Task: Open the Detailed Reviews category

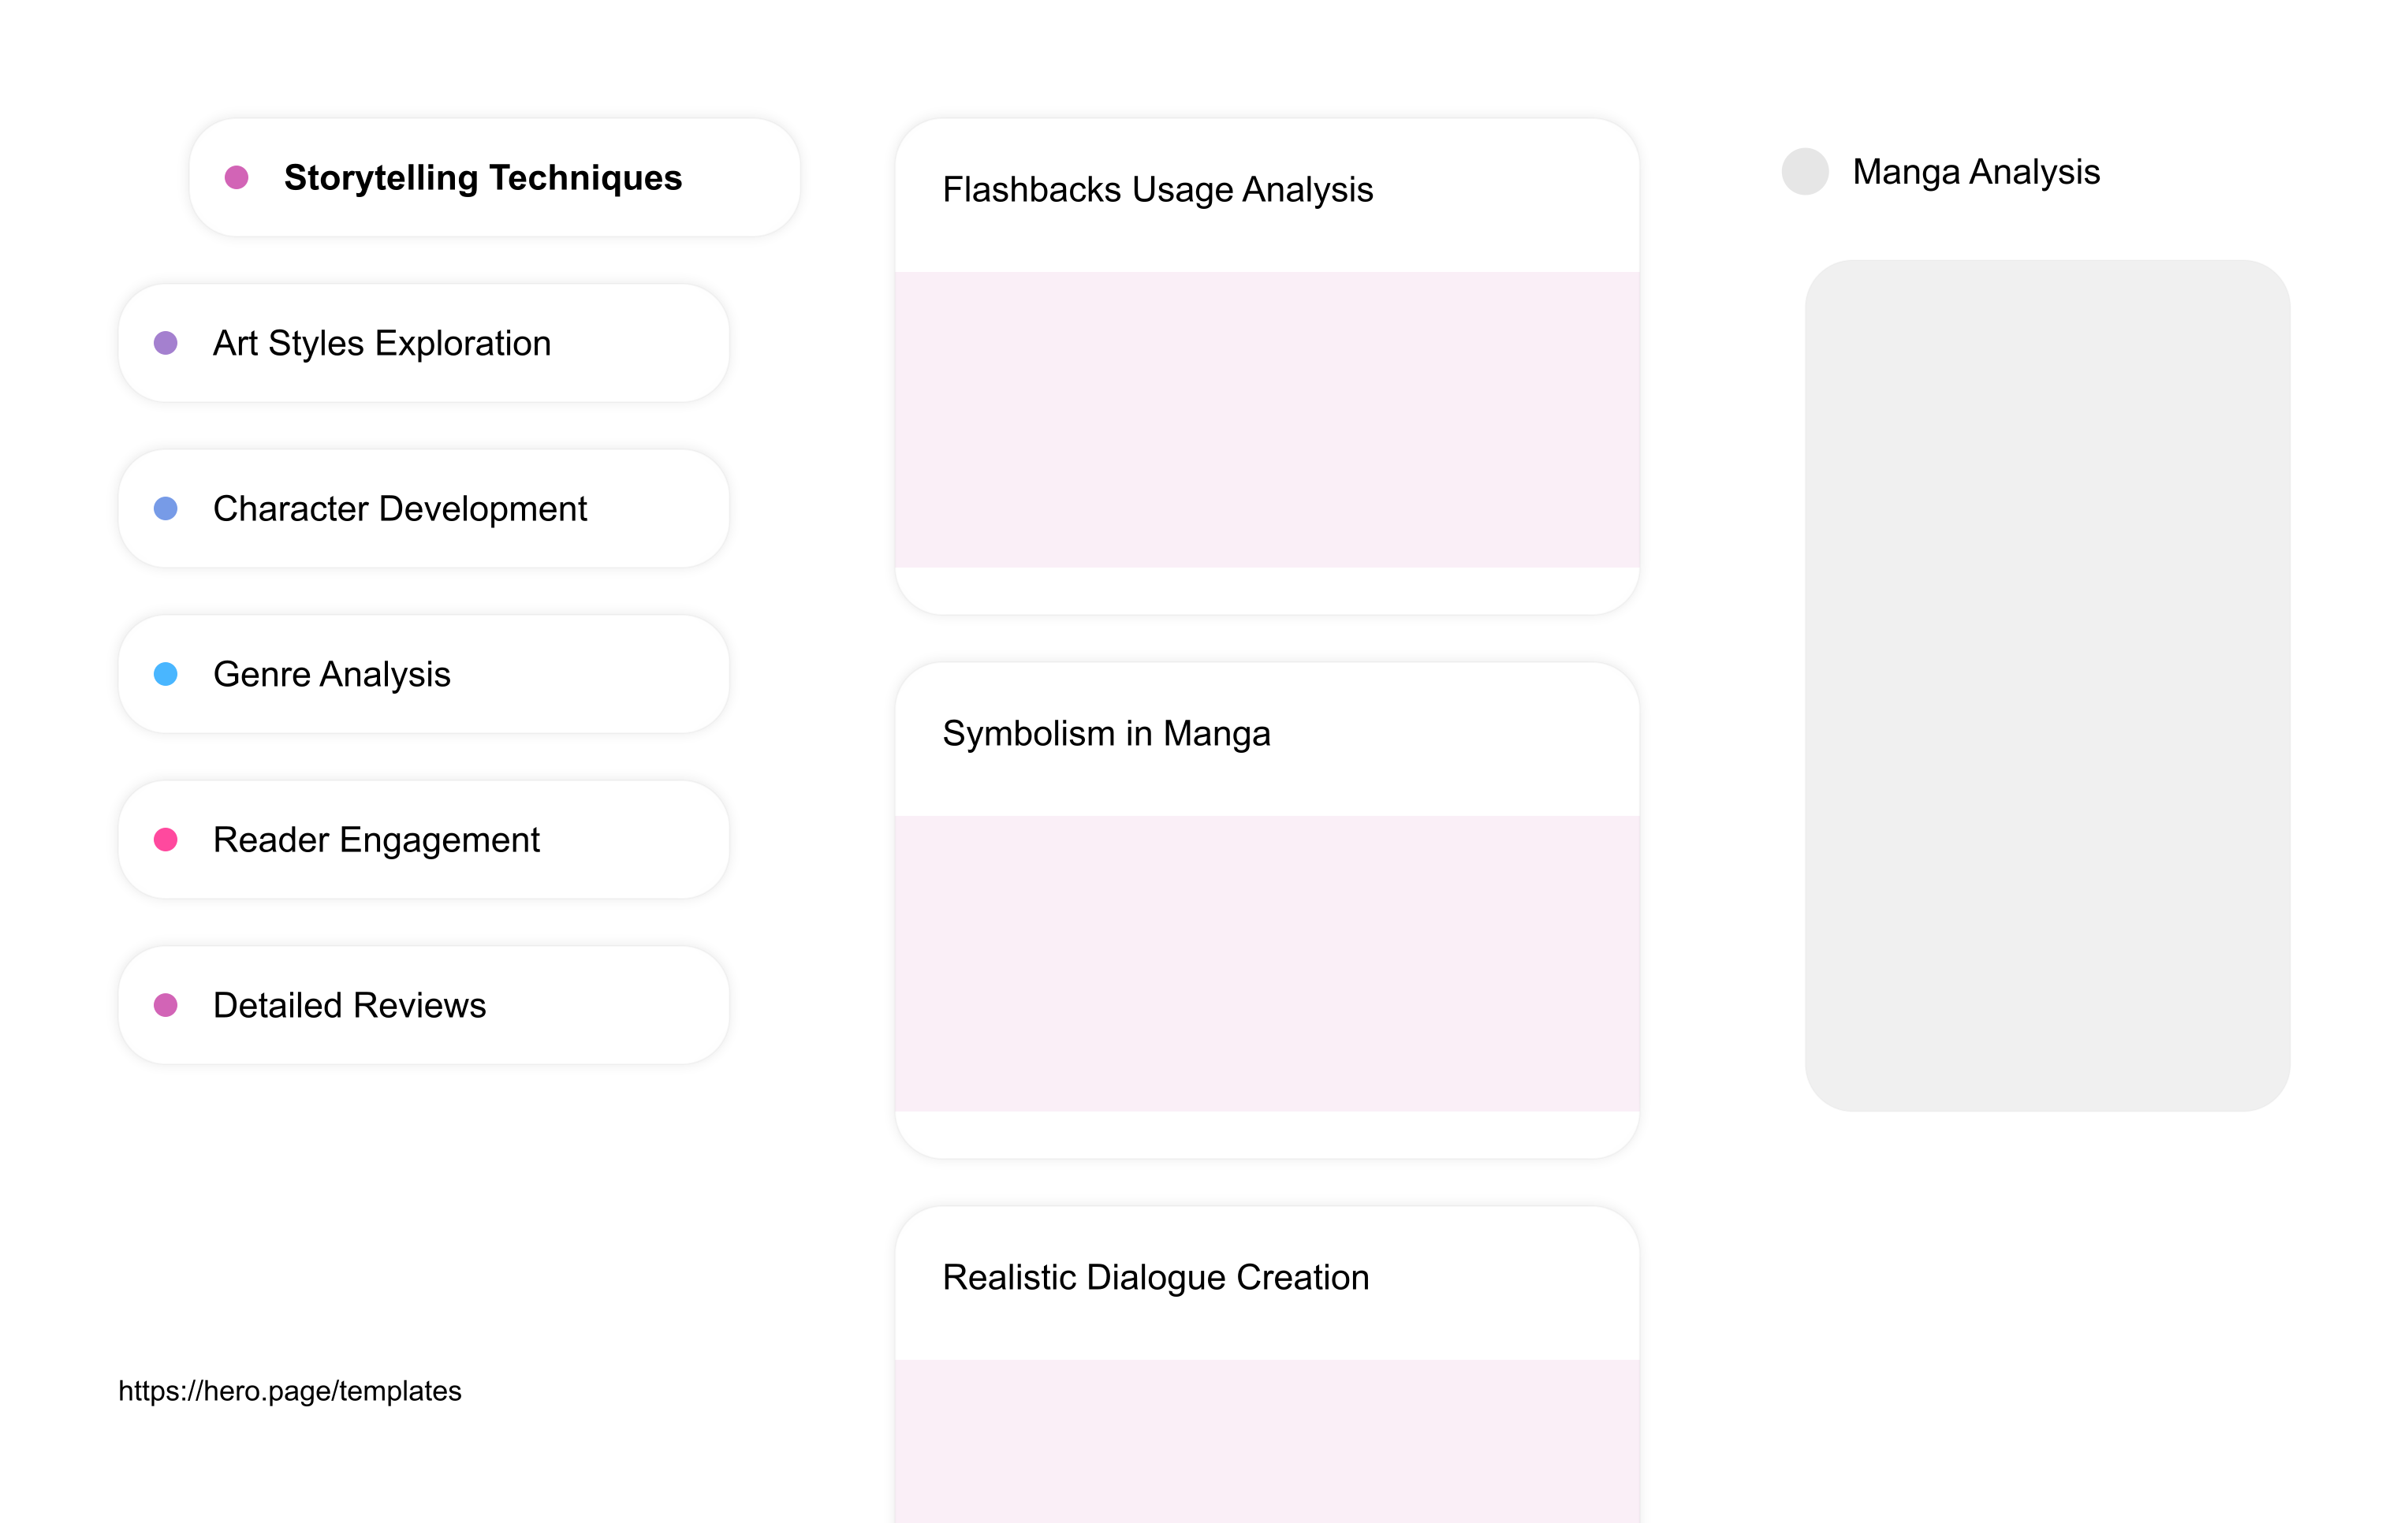Action: [x=423, y=1005]
